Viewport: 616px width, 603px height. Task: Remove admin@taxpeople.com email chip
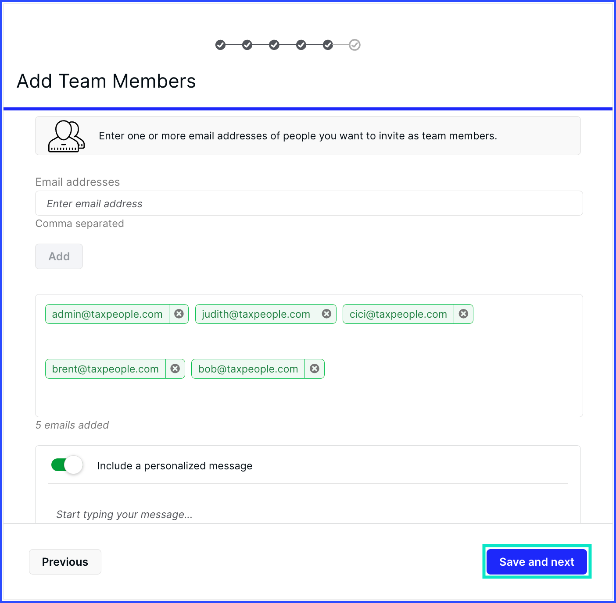click(x=179, y=314)
